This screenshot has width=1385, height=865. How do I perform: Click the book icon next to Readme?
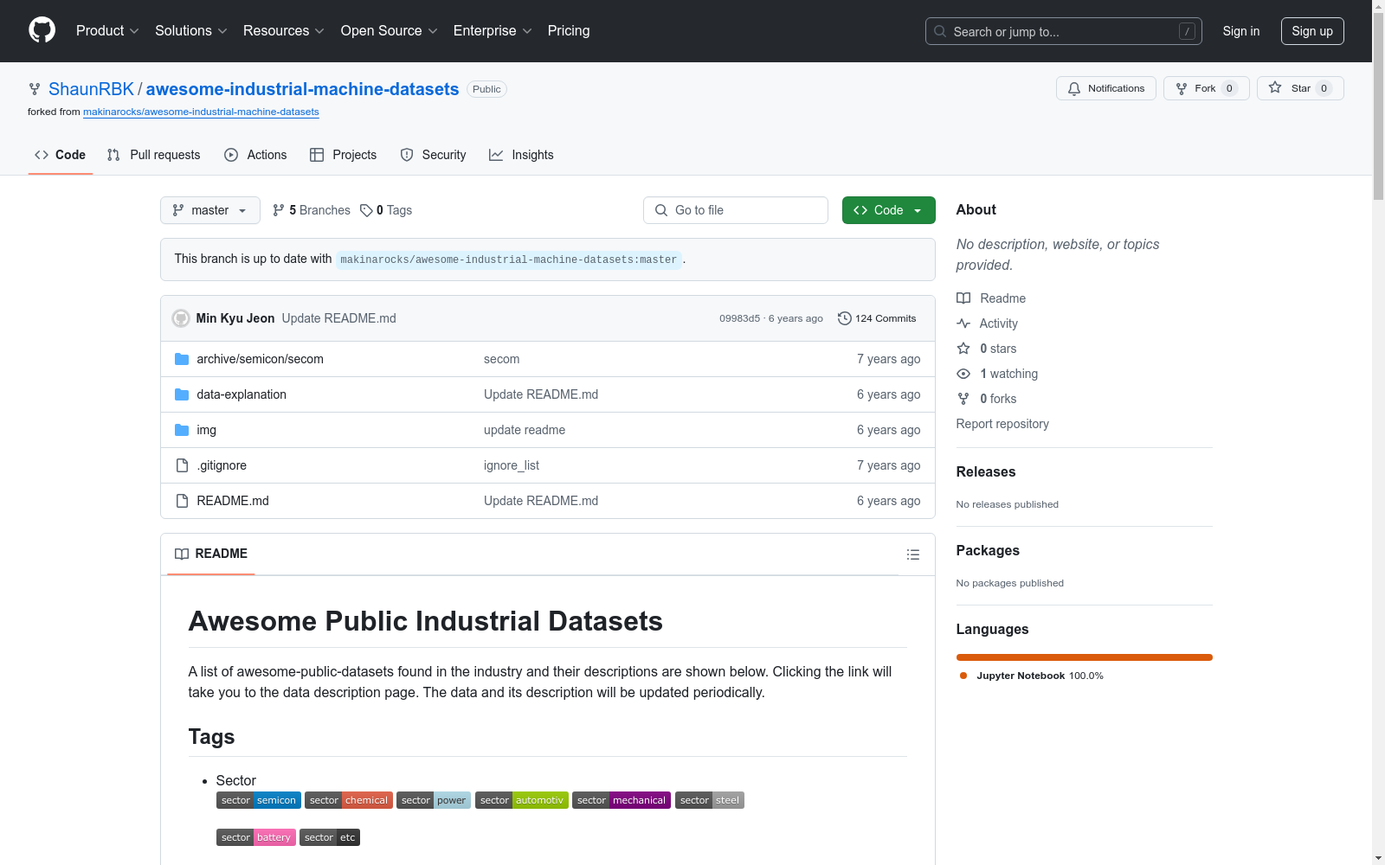(963, 298)
